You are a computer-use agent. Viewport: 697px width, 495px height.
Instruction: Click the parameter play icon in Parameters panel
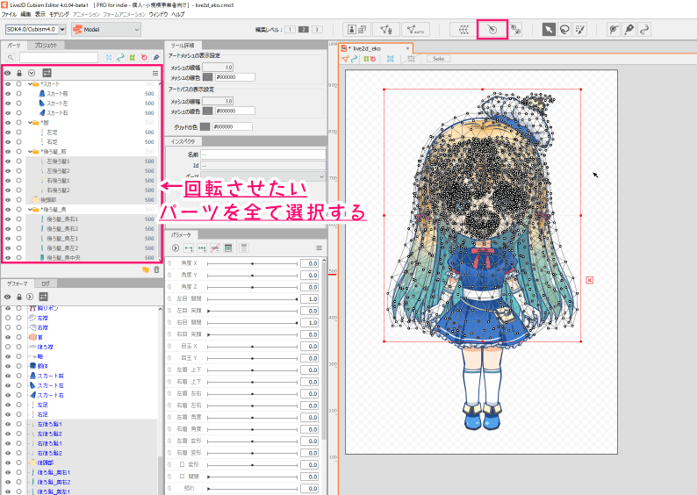point(176,248)
